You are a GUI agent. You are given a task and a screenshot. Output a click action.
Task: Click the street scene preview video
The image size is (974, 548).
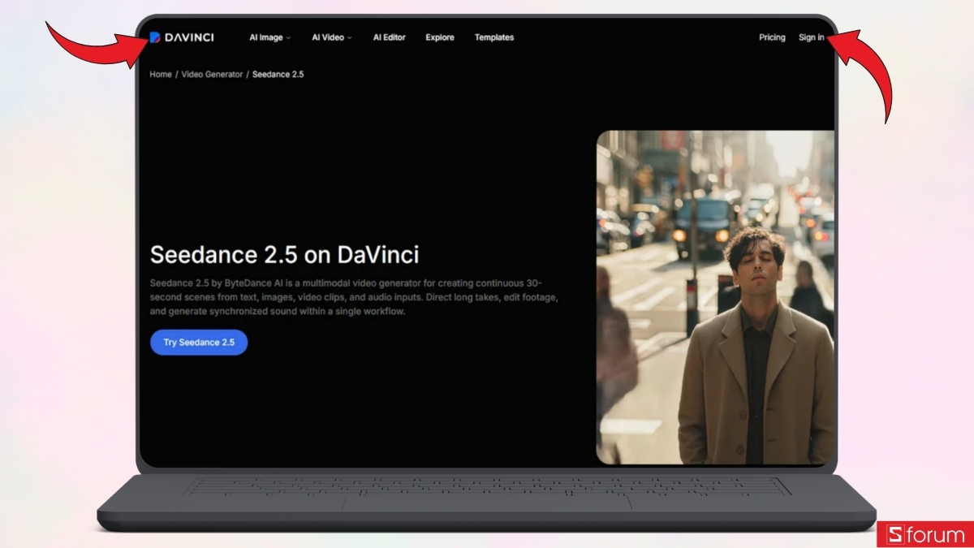[x=715, y=297]
